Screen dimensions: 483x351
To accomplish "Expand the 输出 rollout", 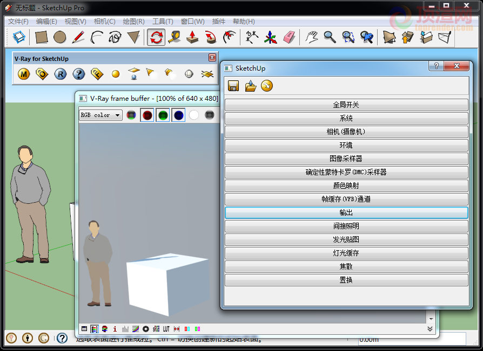I will tap(346, 212).
